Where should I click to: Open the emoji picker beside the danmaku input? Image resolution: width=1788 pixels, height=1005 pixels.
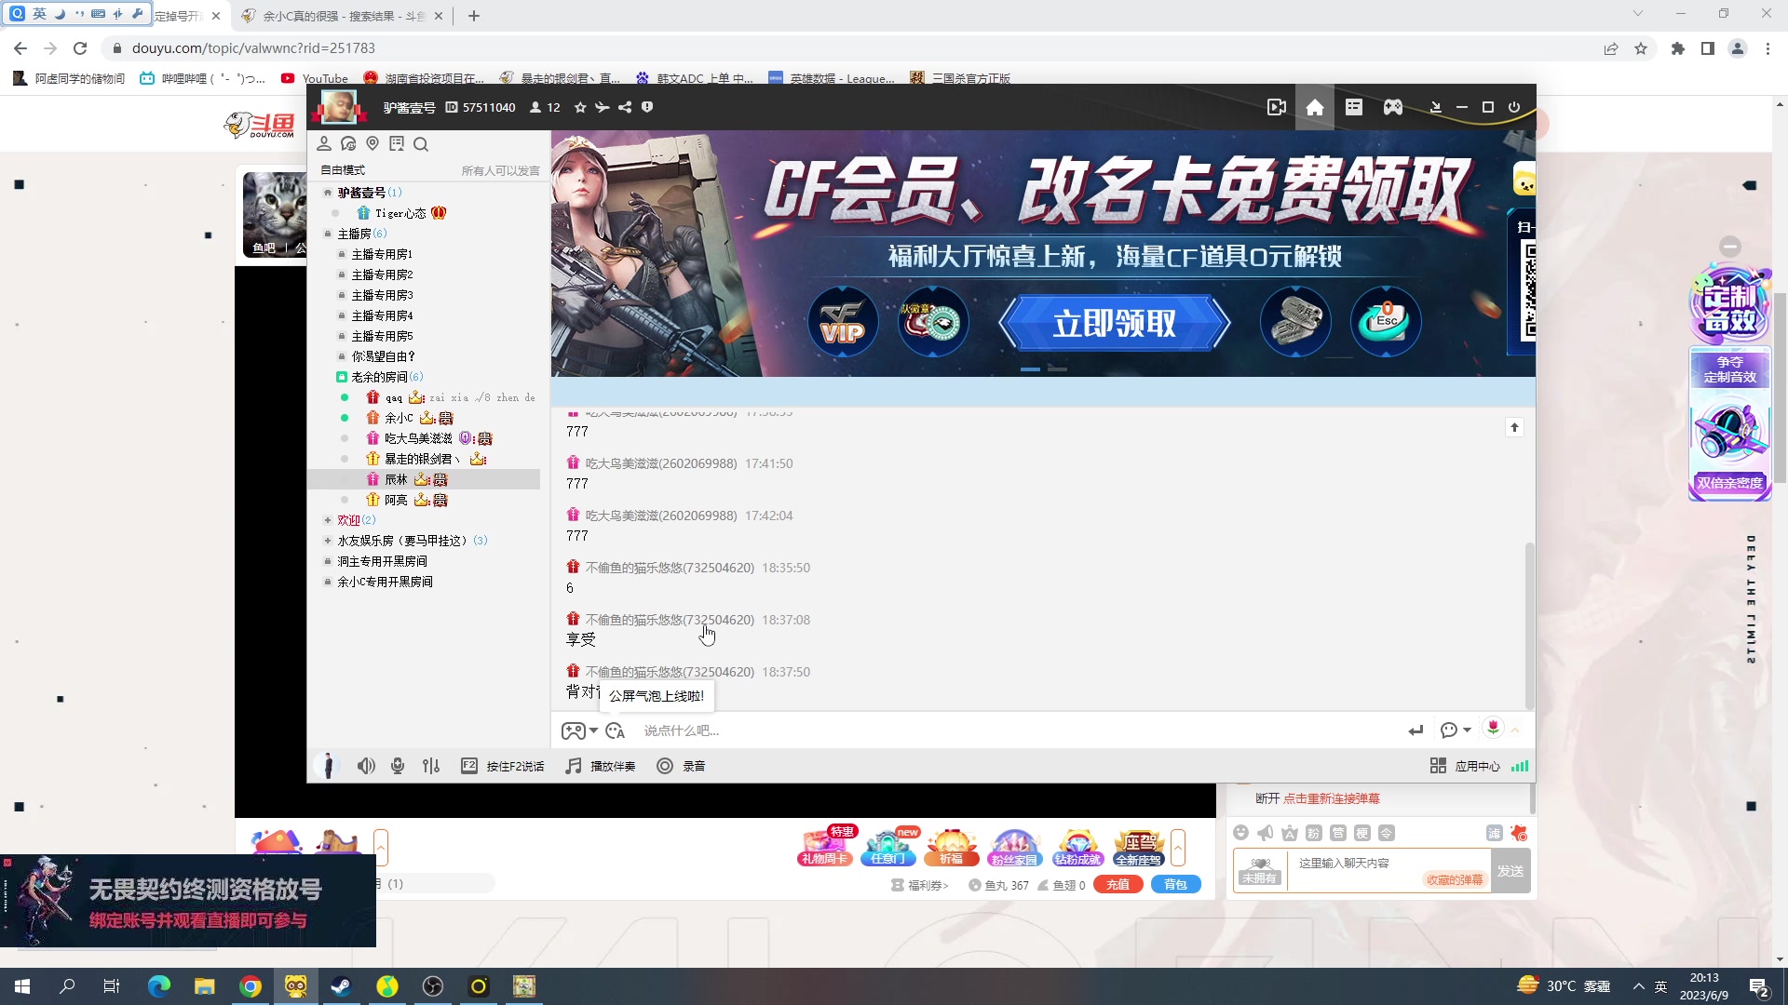tap(1242, 834)
